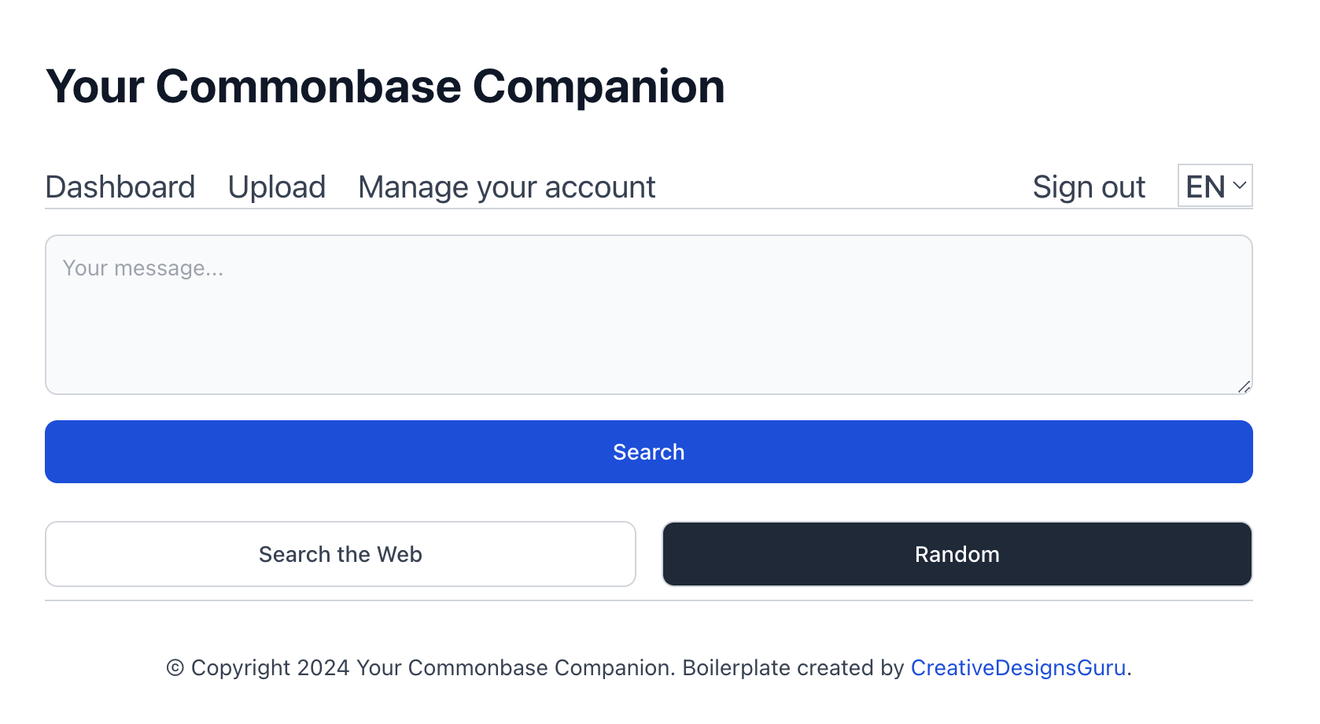Go to the Upload page
Viewport: 1320px width, 724px height.
tap(276, 187)
